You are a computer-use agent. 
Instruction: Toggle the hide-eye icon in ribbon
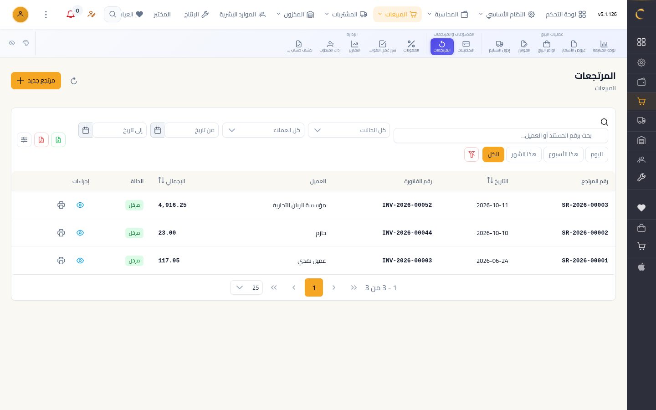tap(12, 43)
